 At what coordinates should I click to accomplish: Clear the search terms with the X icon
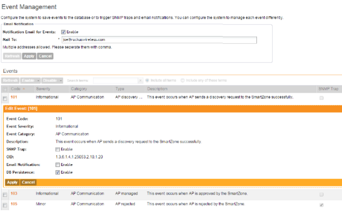[x=140, y=81]
